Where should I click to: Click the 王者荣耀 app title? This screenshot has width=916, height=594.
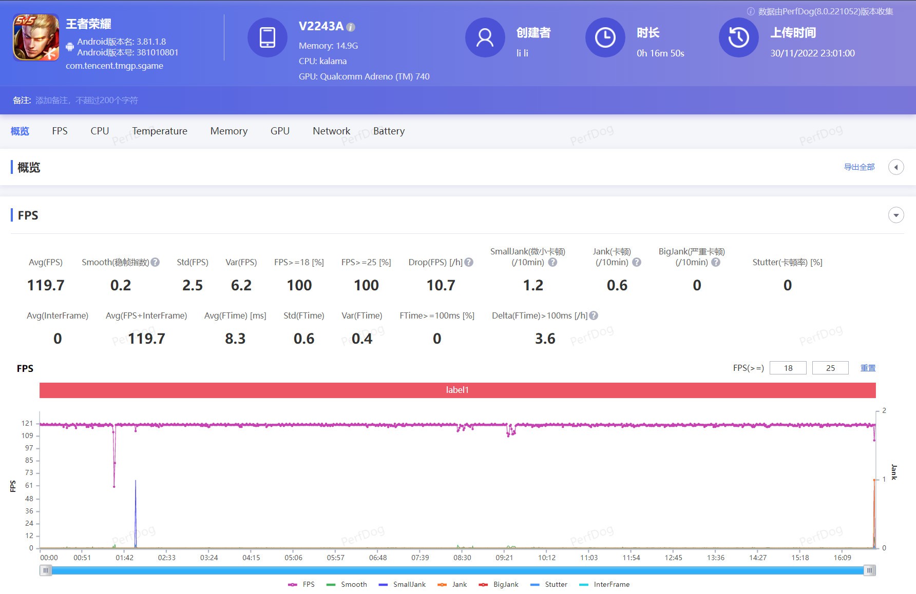point(88,24)
